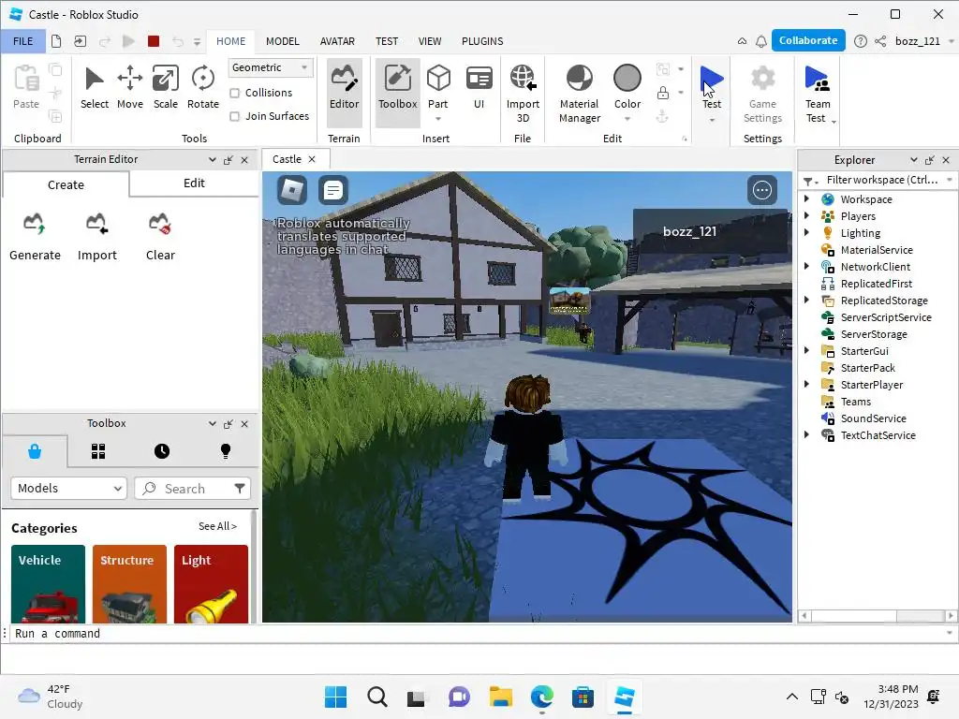Insert a Part from the ribbon
Viewport: 959px width, 719px height.
(438, 88)
